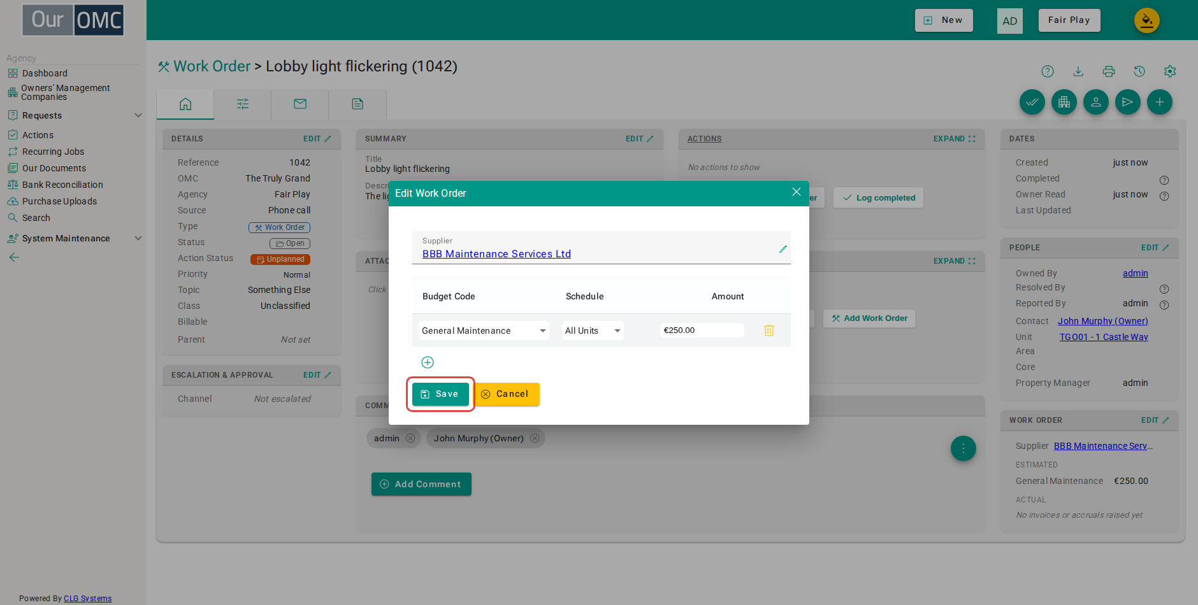Open the settings gear icon
Viewport: 1198px width, 605px height.
(1170, 71)
